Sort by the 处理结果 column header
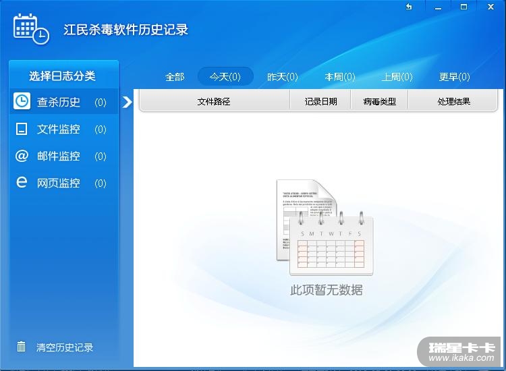This screenshot has width=506, height=371. (453, 101)
